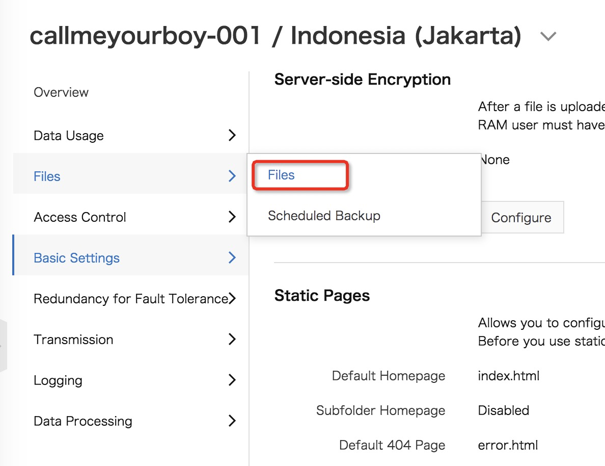Expand Redundancy for Fault Tolerance chevron
The height and width of the screenshot is (466, 605).
click(233, 298)
